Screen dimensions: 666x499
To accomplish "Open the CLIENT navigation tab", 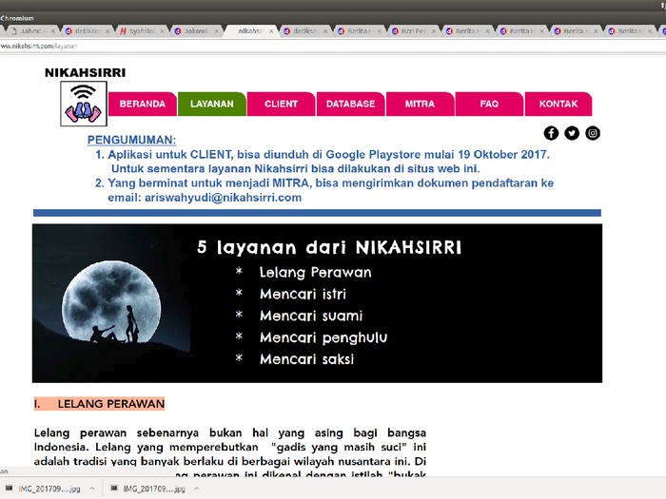I will coord(281,104).
